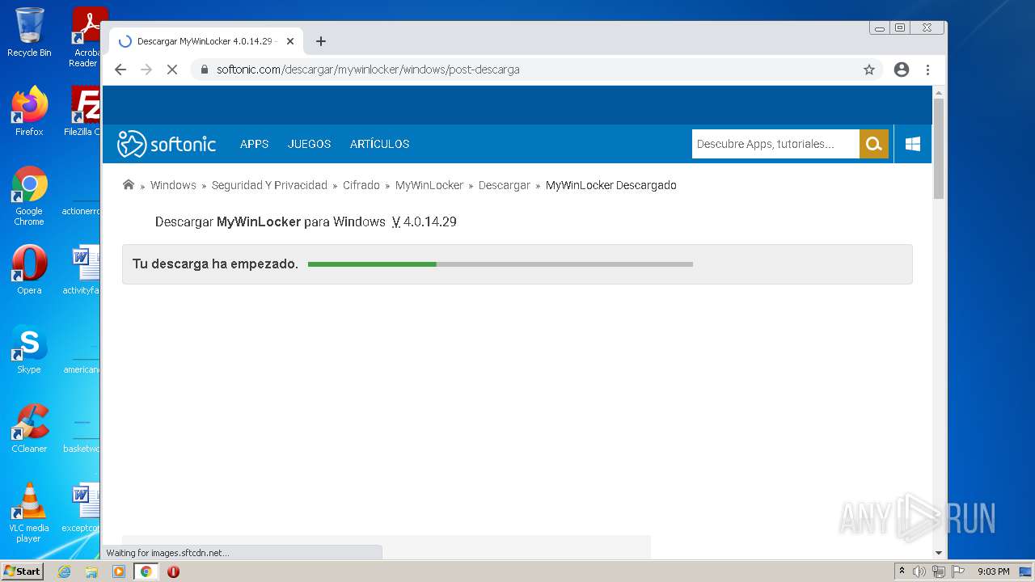Image resolution: width=1035 pixels, height=582 pixels.
Task: Launch CCleaner from desktop
Action: click(29, 428)
